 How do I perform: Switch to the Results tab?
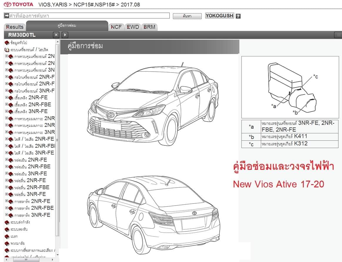pos(15,27)
